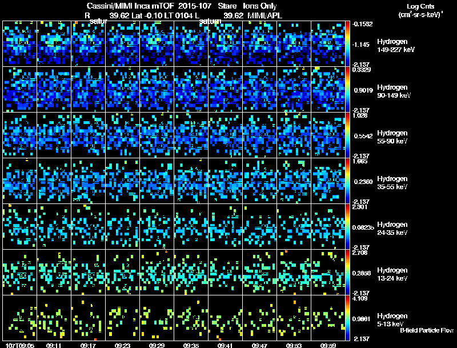
Task: Click the color bar for Hydrogen 24-35 keV
Action: click(347, 227)
